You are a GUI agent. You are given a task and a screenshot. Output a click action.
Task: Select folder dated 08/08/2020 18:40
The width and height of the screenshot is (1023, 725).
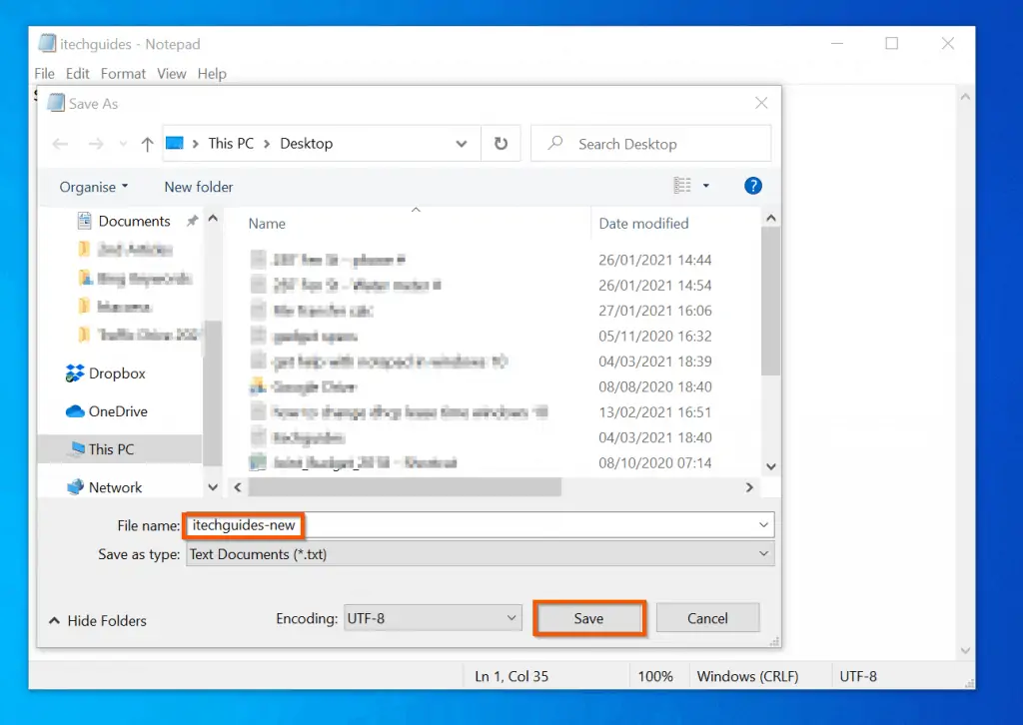pyautogui.click(x=483, y=386)
